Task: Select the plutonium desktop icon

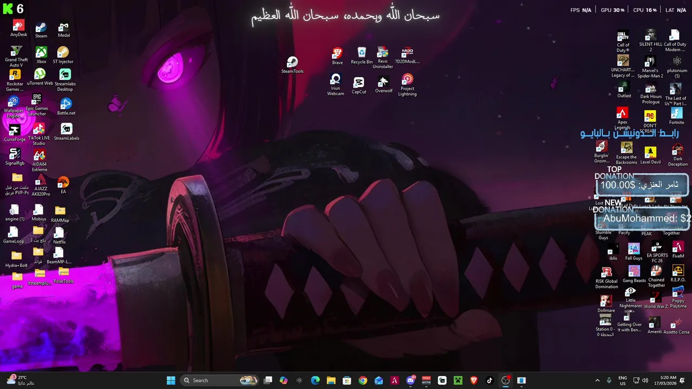Action: [x=677, y=67]
